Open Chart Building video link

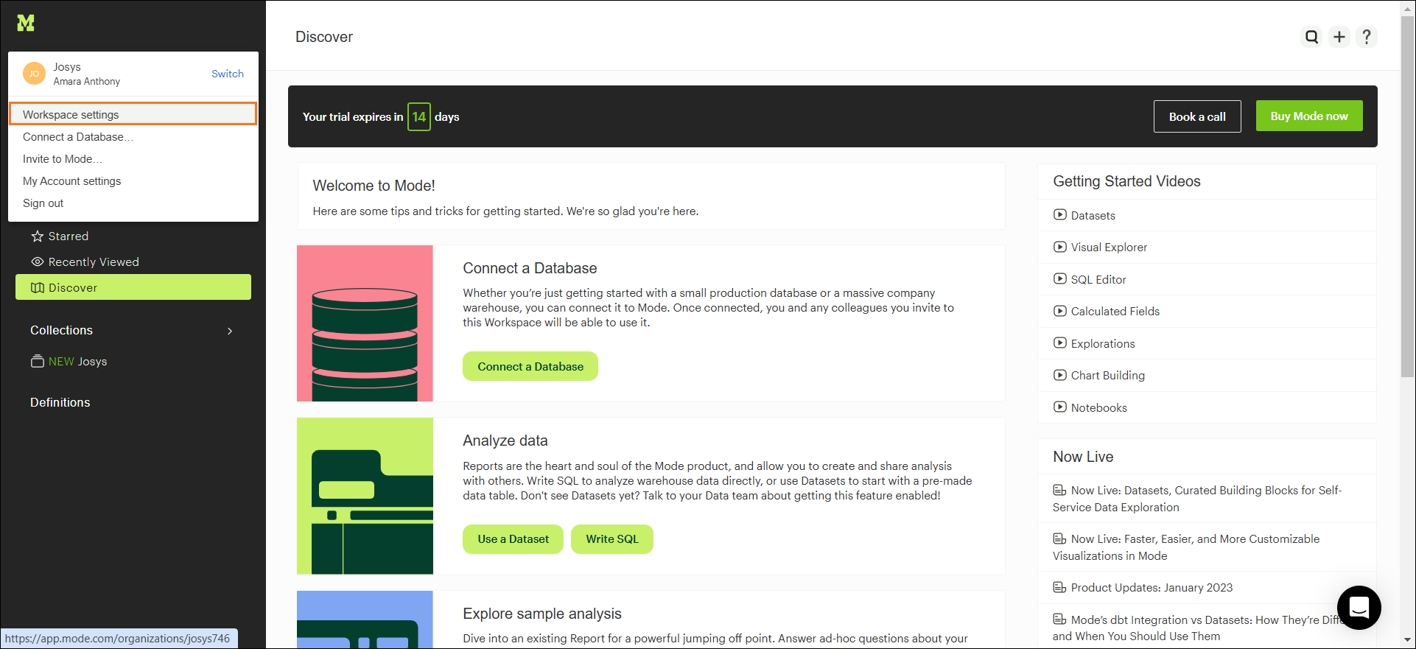pyautogui.click(x=1108, y=376)
